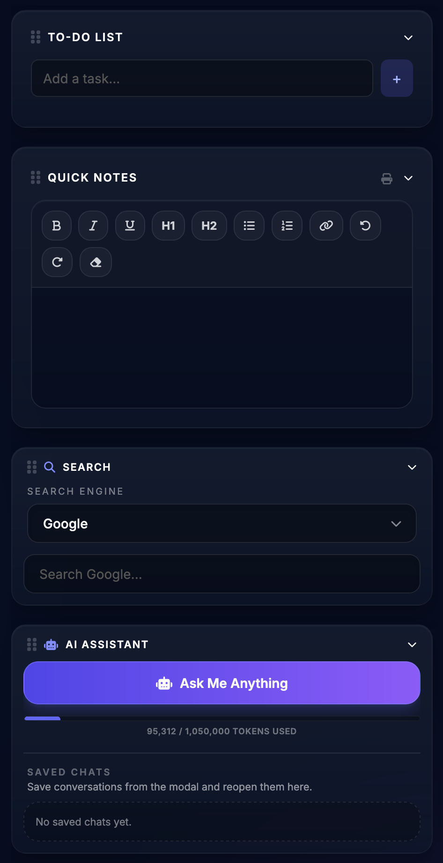Apply Heading 1 style
443x863 pixels.
pos(168,226)
